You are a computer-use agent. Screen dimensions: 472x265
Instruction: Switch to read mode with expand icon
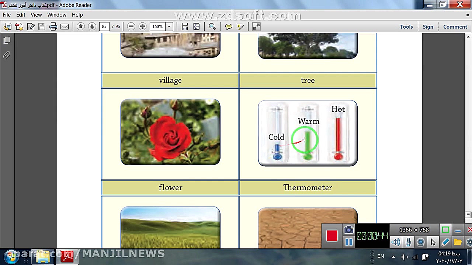click(x=256, y=26)
